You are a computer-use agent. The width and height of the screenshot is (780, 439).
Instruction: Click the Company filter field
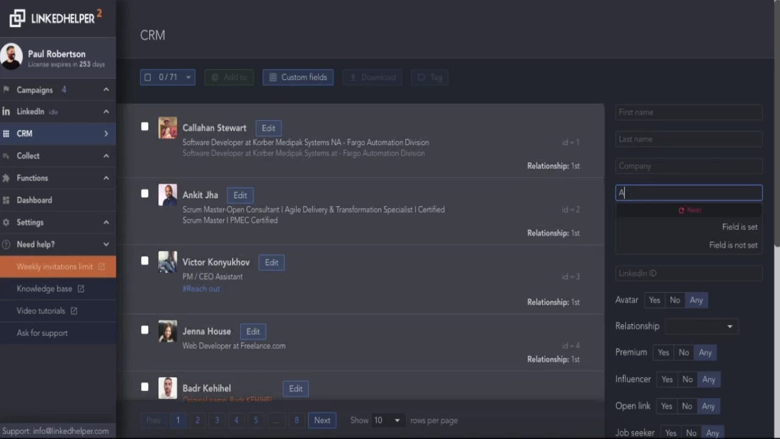[x=689, y=166]
